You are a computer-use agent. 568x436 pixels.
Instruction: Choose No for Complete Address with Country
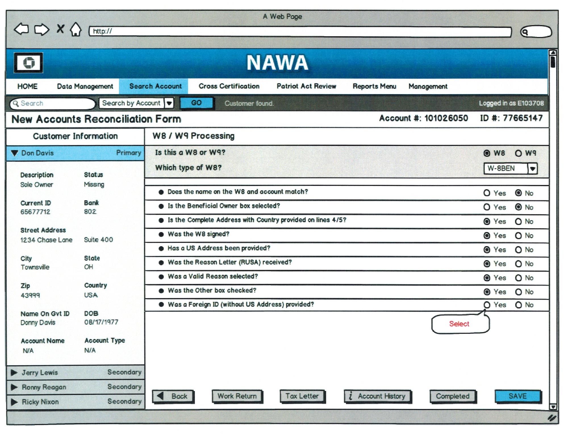(518, 221)
